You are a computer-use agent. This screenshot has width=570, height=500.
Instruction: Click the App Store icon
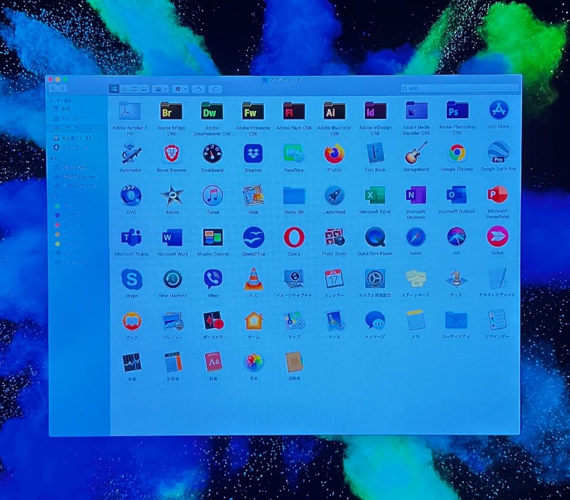(x=498, y=110)
